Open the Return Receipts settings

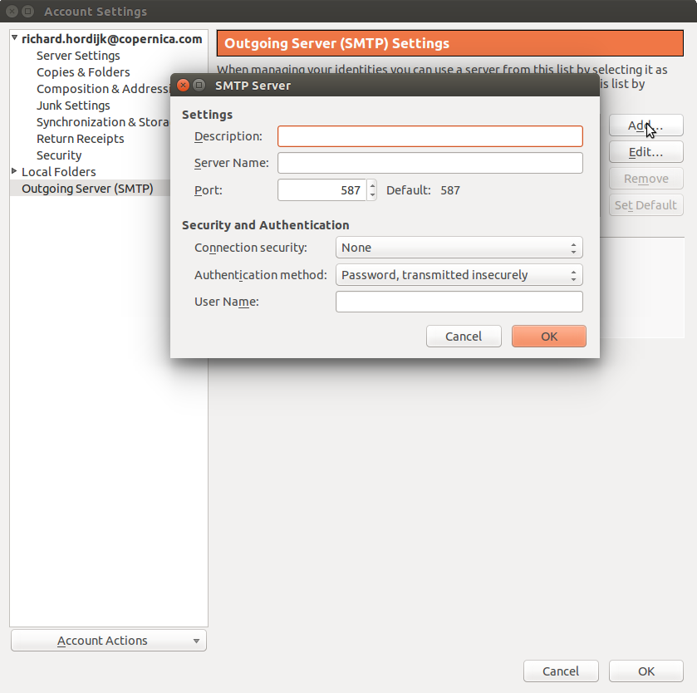click(80, 138)
